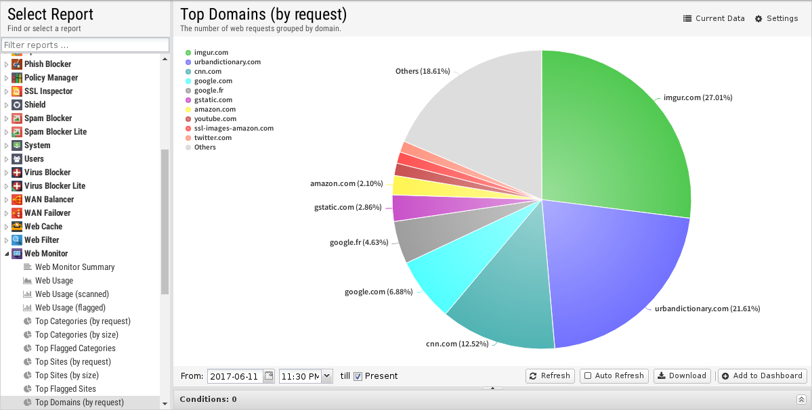Click the Virus Blocker icon
The width and height of the screenshot is (812, 410).
click(17, 172)
